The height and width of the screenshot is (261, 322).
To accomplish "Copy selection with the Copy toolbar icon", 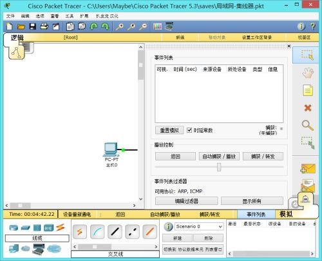I will [x=70, y=26].
